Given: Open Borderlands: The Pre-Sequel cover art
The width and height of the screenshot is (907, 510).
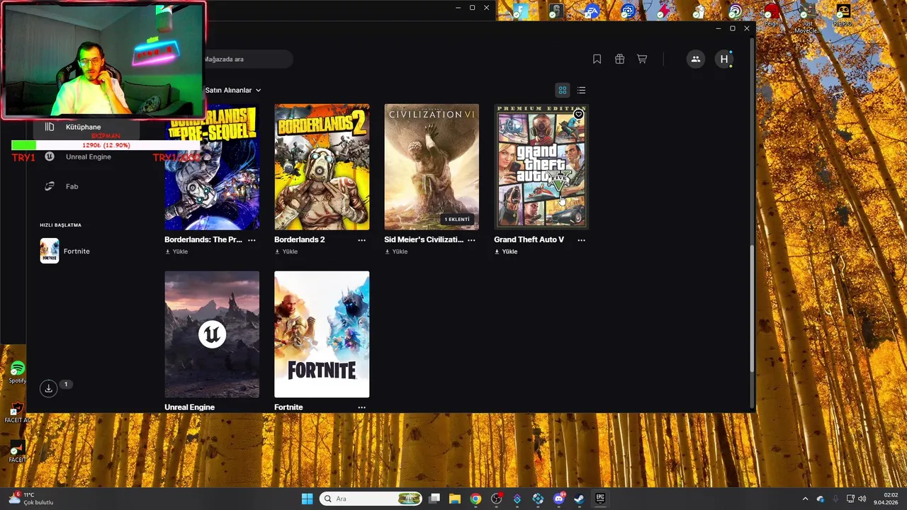Looking at the screenshot, I should point(212,167).
